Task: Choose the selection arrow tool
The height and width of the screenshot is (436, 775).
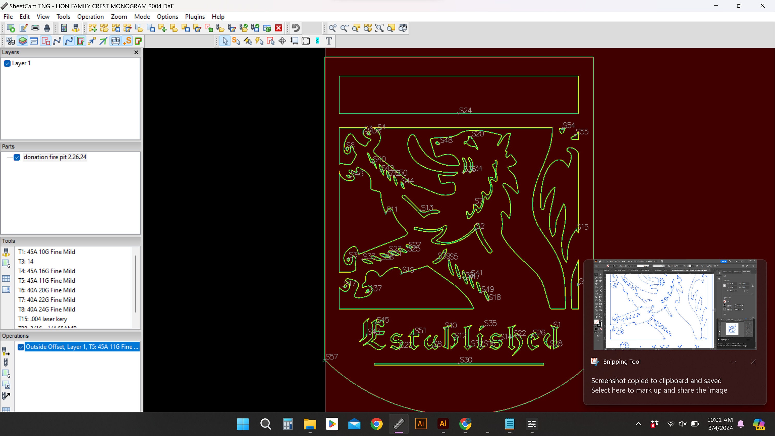Action: click(224, 41)
